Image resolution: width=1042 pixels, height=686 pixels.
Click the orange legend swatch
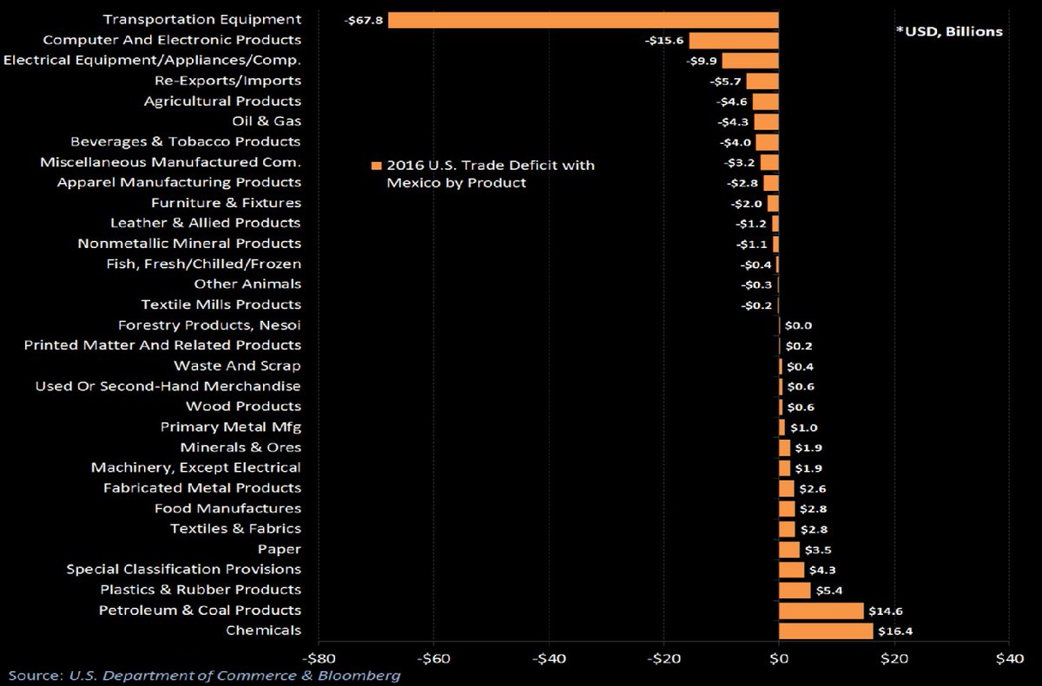tap(376, 166)
